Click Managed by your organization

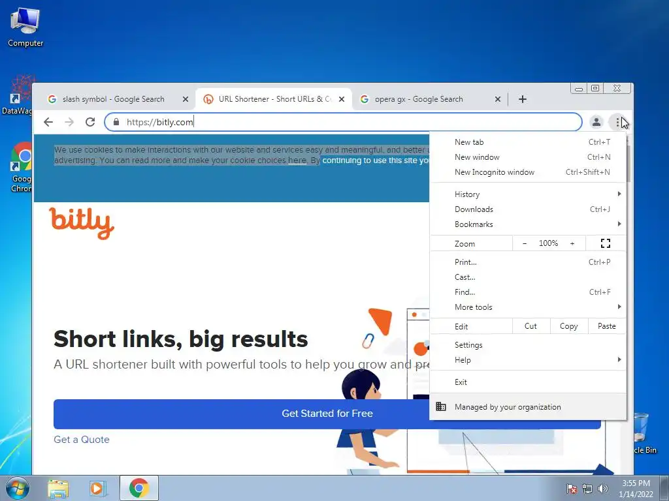click(528, 407)
